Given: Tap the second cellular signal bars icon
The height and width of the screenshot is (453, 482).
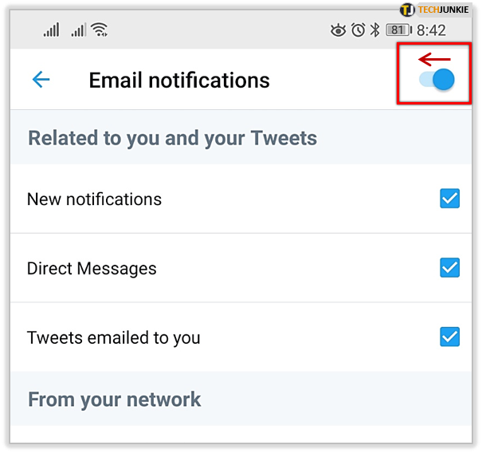Looking at the screenshot, I should (x=78, y=30).
